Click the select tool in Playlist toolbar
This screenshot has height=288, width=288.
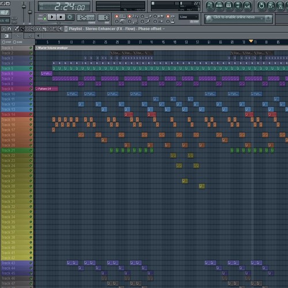coord(49,29)
